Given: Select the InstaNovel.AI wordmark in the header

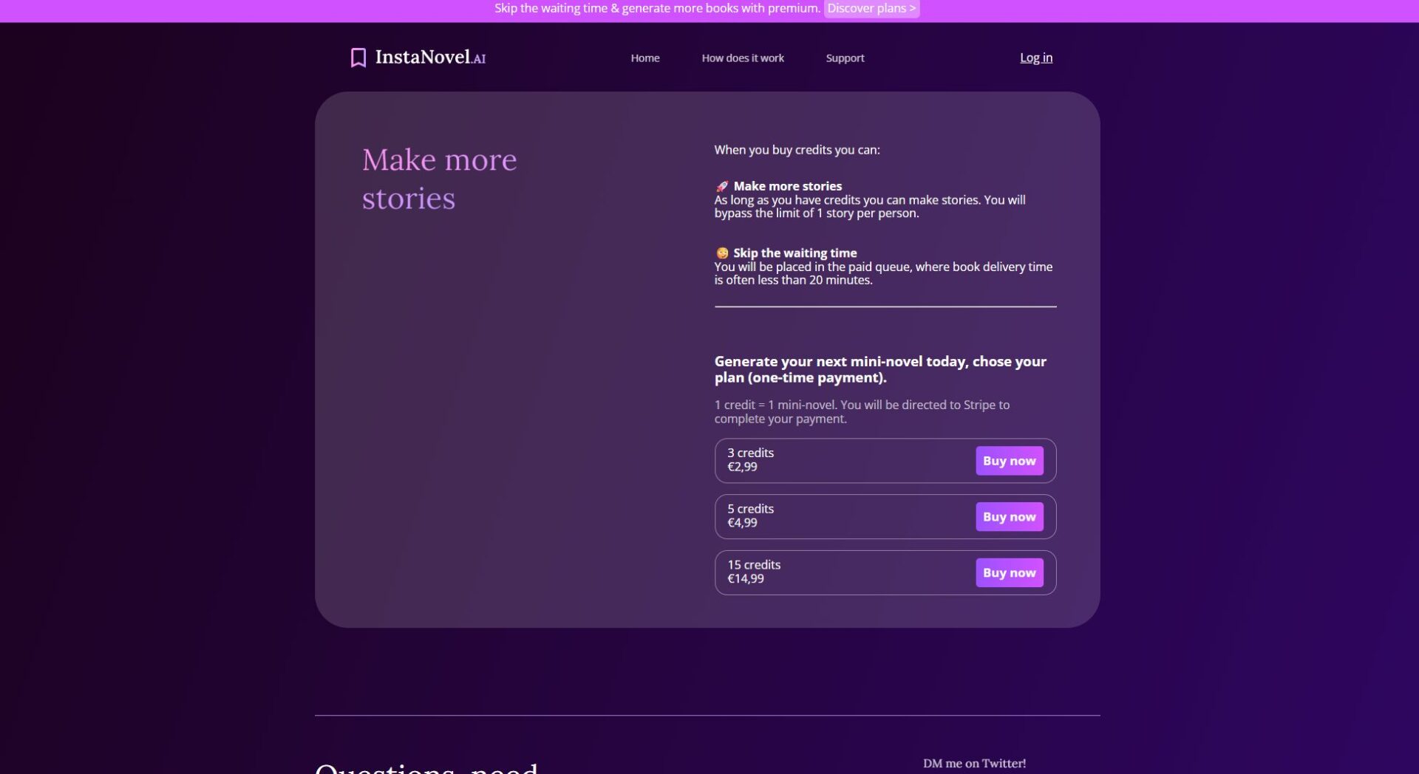Looking at the screenshot, I should click(x=431, y=57).
